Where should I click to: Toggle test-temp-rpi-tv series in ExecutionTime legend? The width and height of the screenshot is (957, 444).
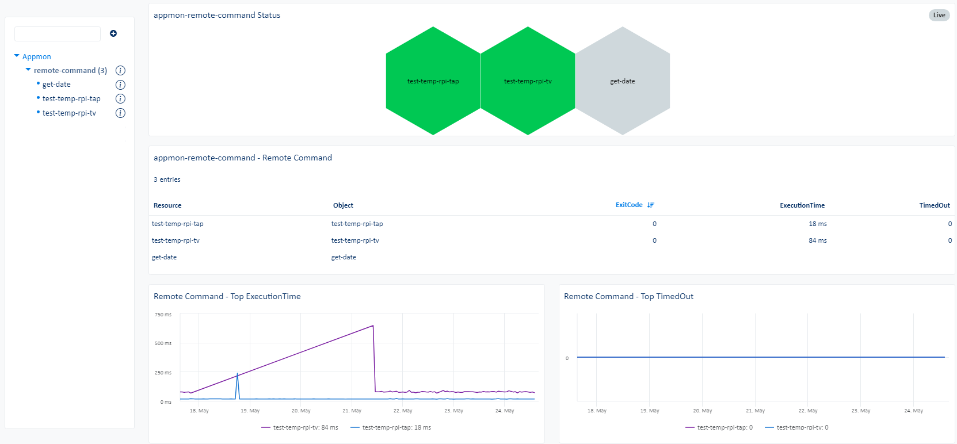(x=299, y=428)
